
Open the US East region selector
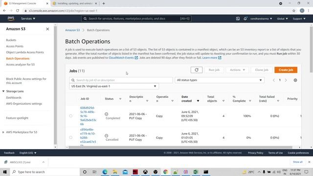(114, 86)
